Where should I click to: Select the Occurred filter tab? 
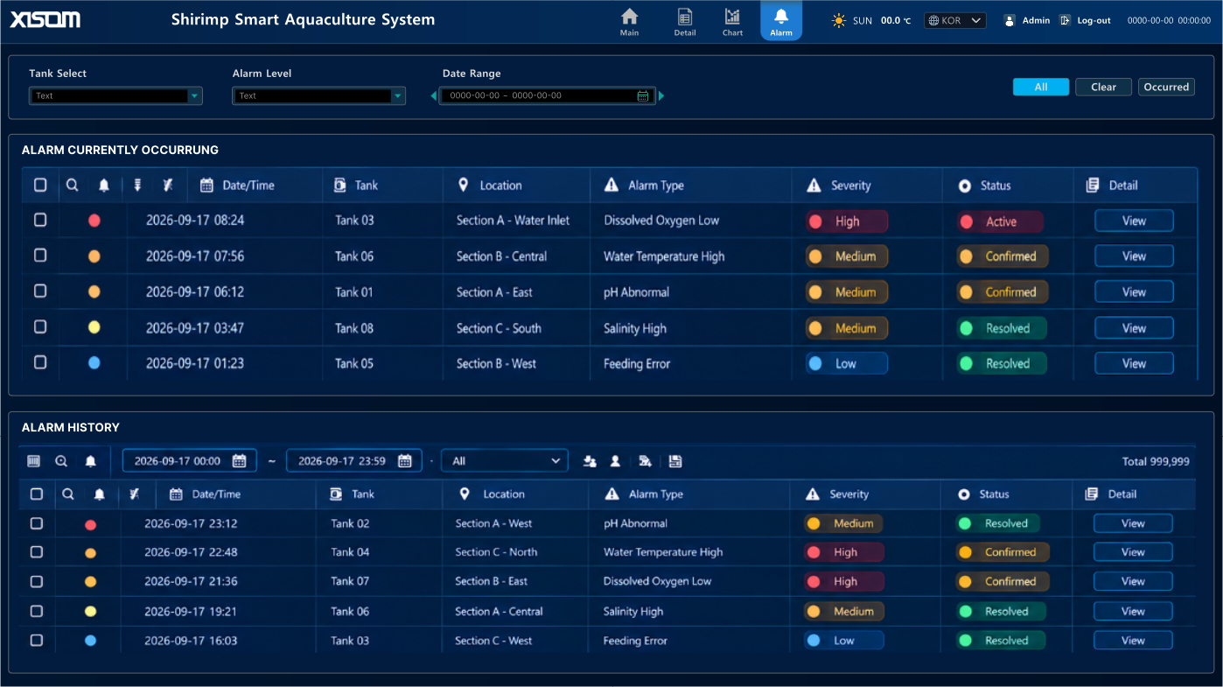(1166, 87)
